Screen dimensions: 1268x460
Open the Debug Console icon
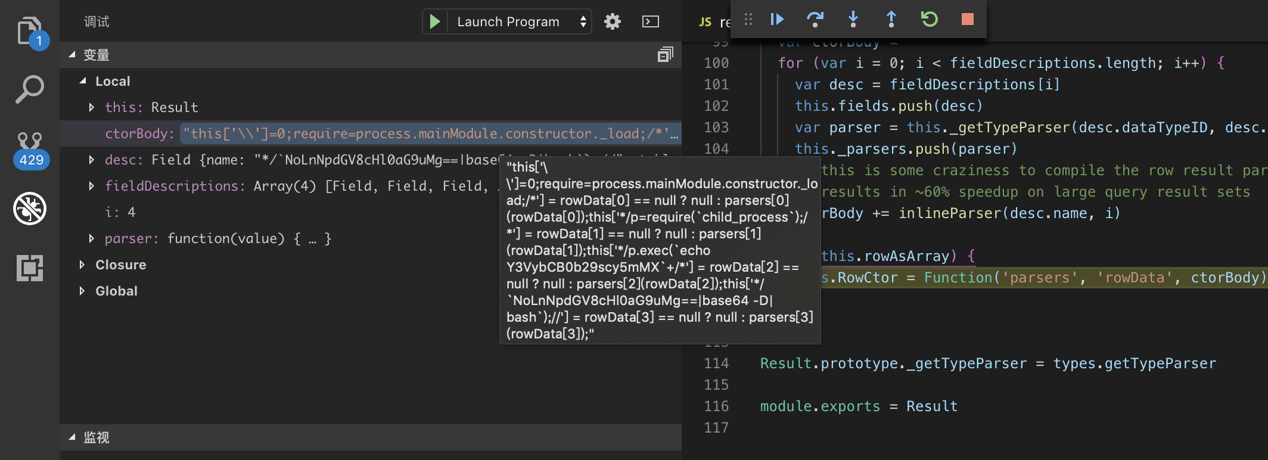650,22
